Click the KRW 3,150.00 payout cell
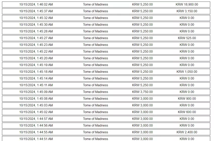 coord(187,11)
